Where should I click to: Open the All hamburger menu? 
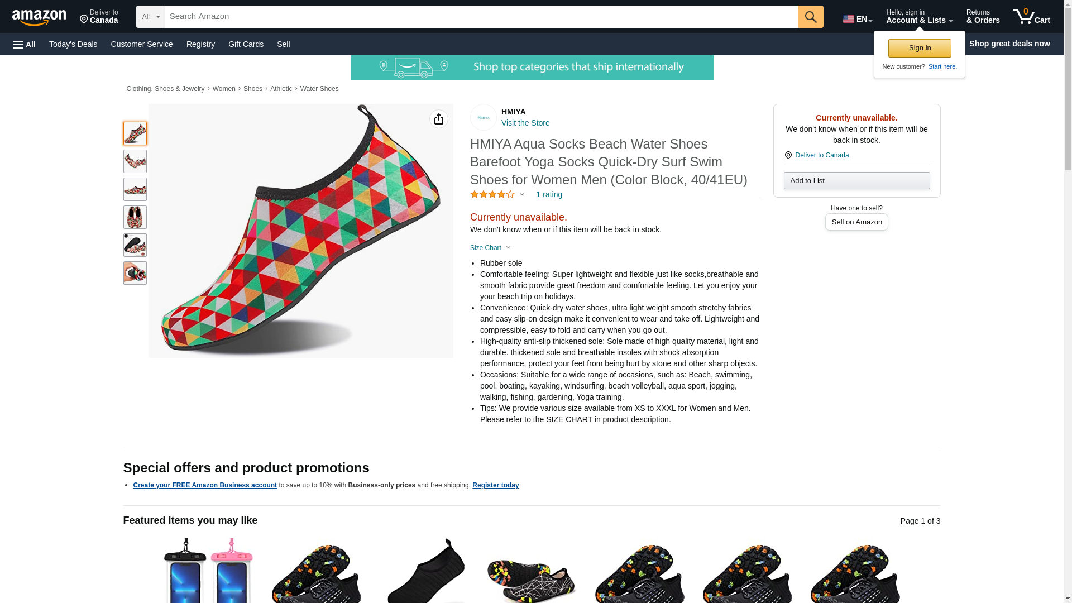[x=25, y=44]
